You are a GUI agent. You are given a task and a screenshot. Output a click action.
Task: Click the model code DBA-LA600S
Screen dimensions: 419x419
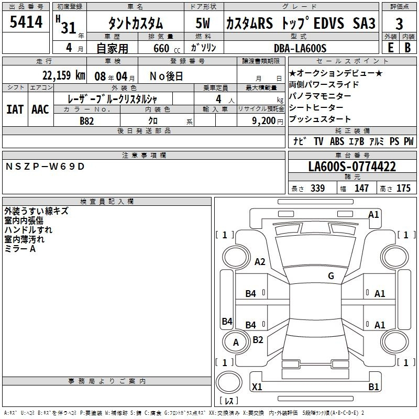click(x=300, y=48)
